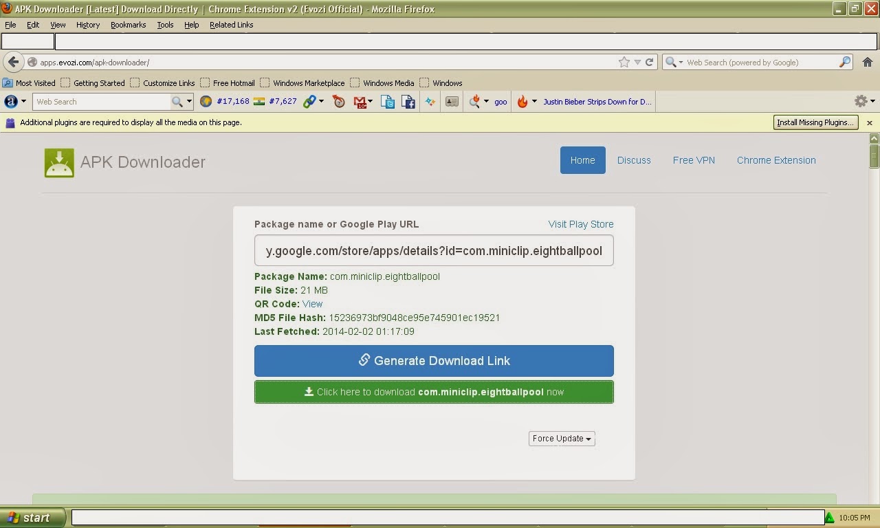880x528 pixels.
Task: Click the sparkle stars icon in toolbar
Action: (x=430, y=101)
